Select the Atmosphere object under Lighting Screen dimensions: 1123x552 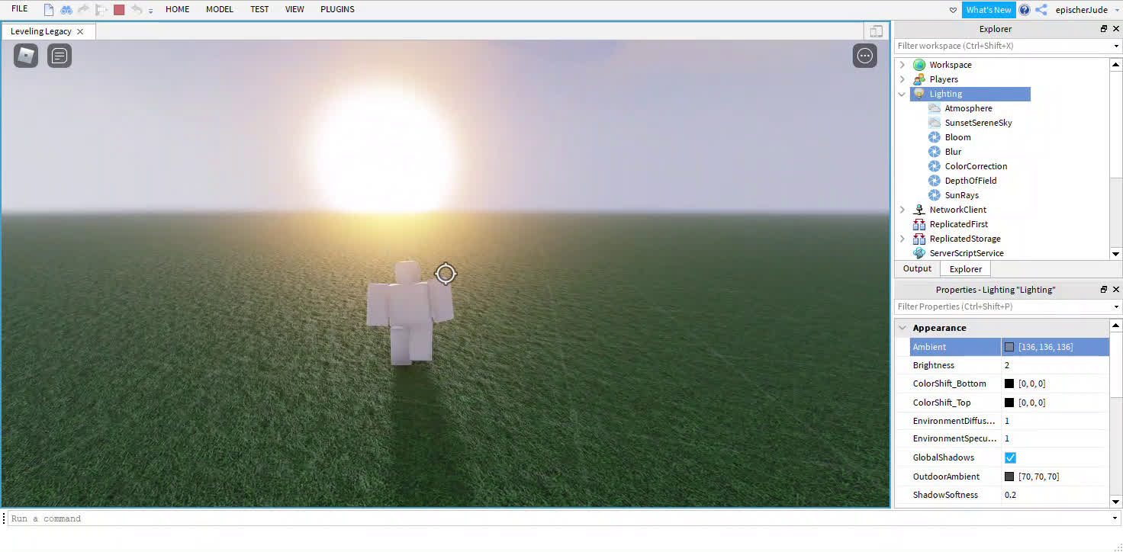(968, 108)
